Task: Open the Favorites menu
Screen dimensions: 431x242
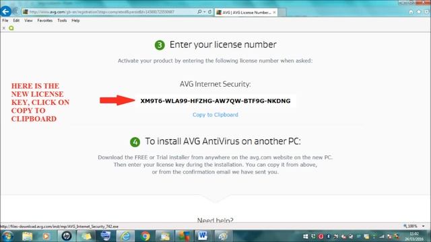Action: point(45,21)
